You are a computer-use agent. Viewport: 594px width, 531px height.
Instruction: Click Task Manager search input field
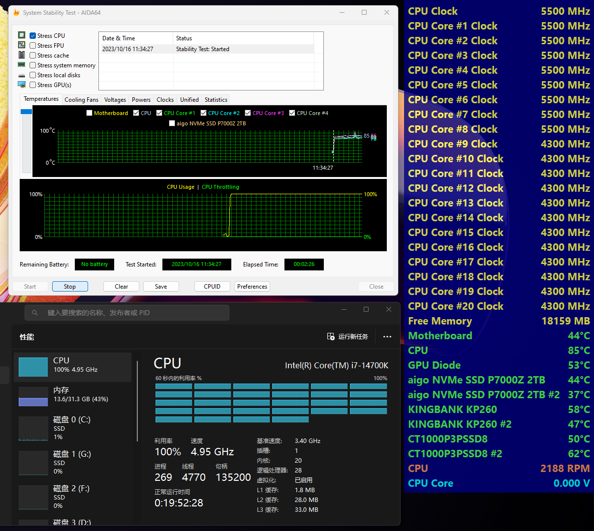pyautogui.click(x=127, y=313)
